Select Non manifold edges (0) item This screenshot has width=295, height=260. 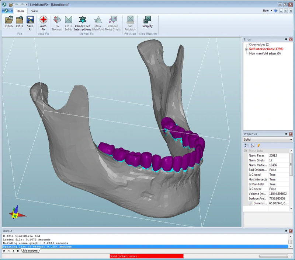pyautogui.click(x=265, y=53)
